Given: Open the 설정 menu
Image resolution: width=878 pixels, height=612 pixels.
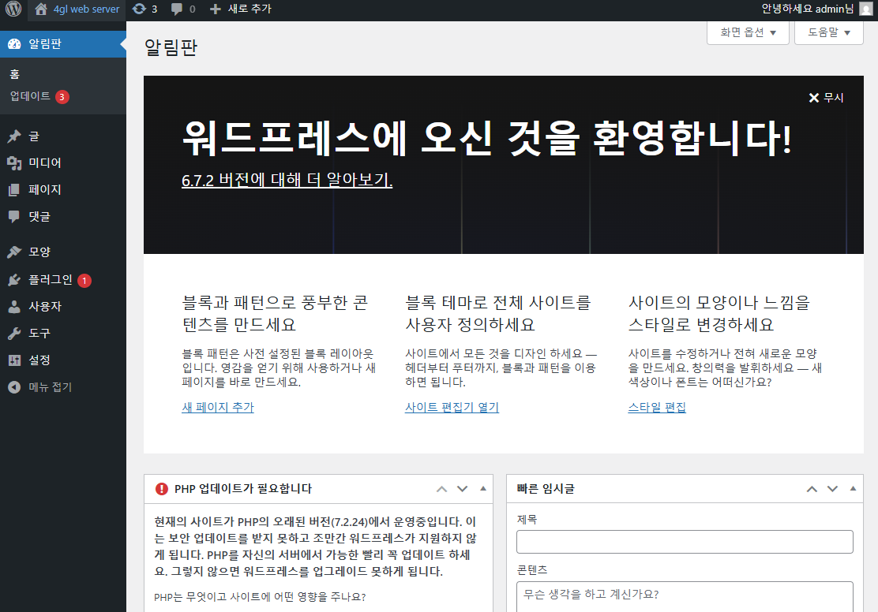Looking at the screenshot, I should (x=62, y=360).
